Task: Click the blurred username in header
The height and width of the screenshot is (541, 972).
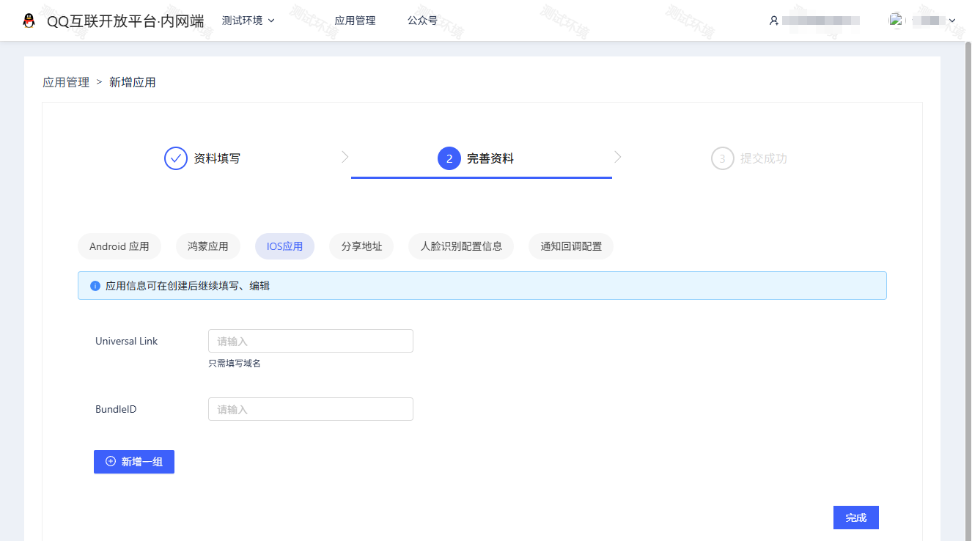Action: click(x=821, y=21)
